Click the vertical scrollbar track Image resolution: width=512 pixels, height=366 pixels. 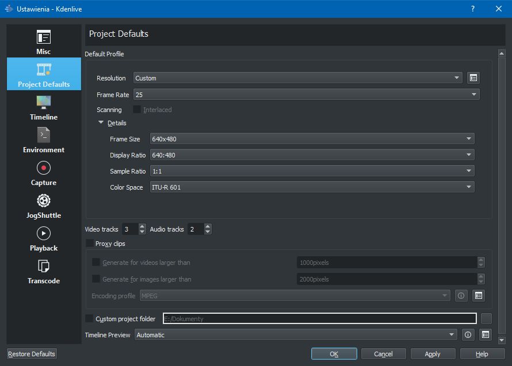[502, 196]
